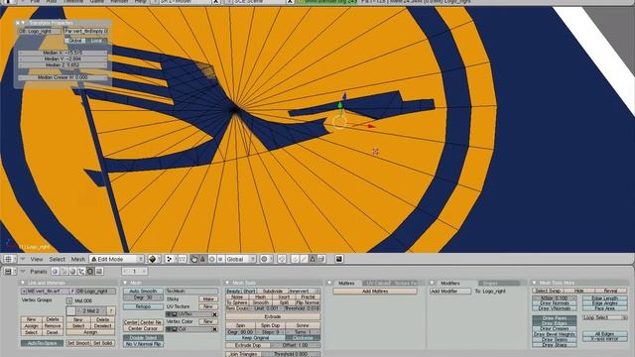Toggle the 3D transform manipulator hand icon
Viewport: 635px width, 357px height.
coord(194,259)
